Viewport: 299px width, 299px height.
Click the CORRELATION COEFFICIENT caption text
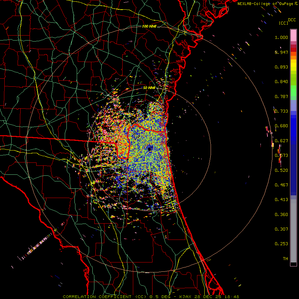97,297
